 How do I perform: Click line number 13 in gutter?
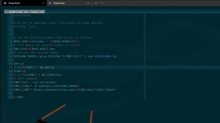tap(11, 60)
